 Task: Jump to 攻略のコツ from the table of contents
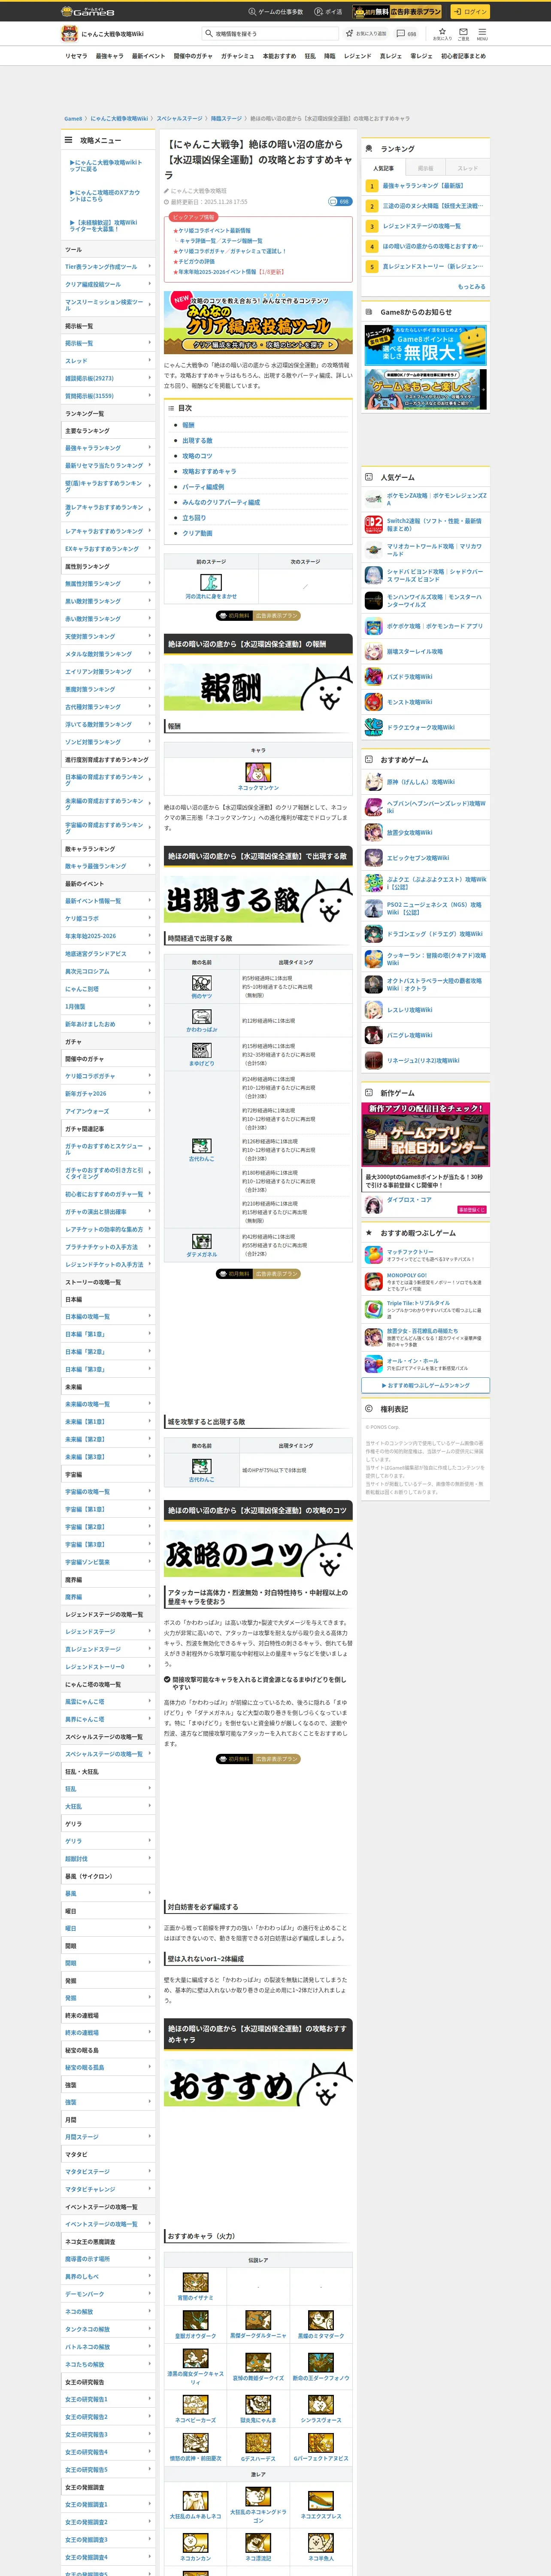point(197,456)
